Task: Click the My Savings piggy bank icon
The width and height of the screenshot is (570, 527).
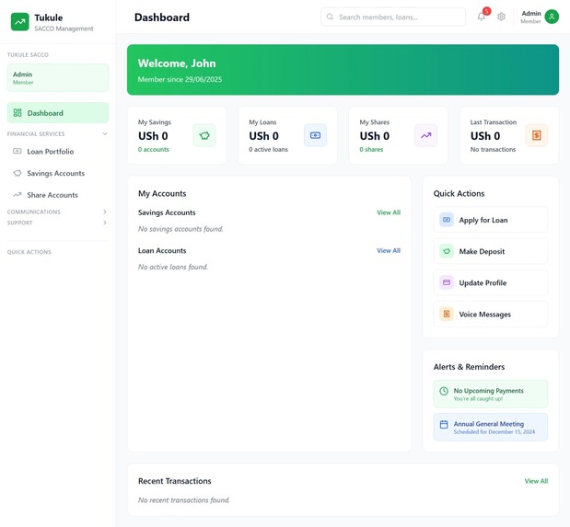Action: (x=204, y=135)
